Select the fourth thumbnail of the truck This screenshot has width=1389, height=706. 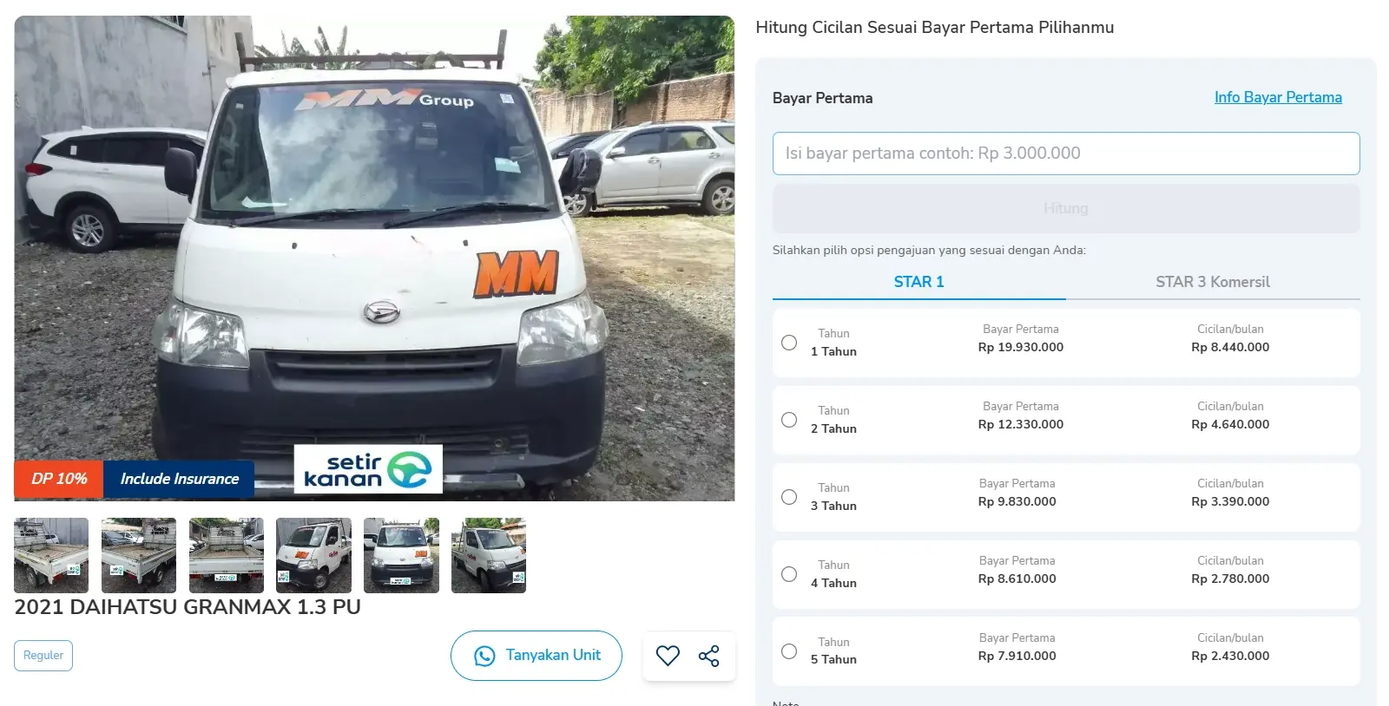click(x=313, y=555)
